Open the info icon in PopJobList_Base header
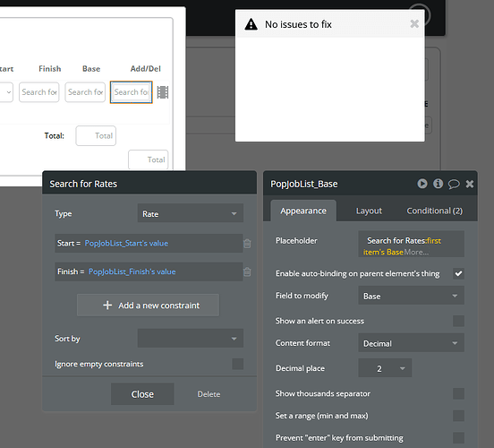This screenshot has height=448, width=494. (438, 184)
